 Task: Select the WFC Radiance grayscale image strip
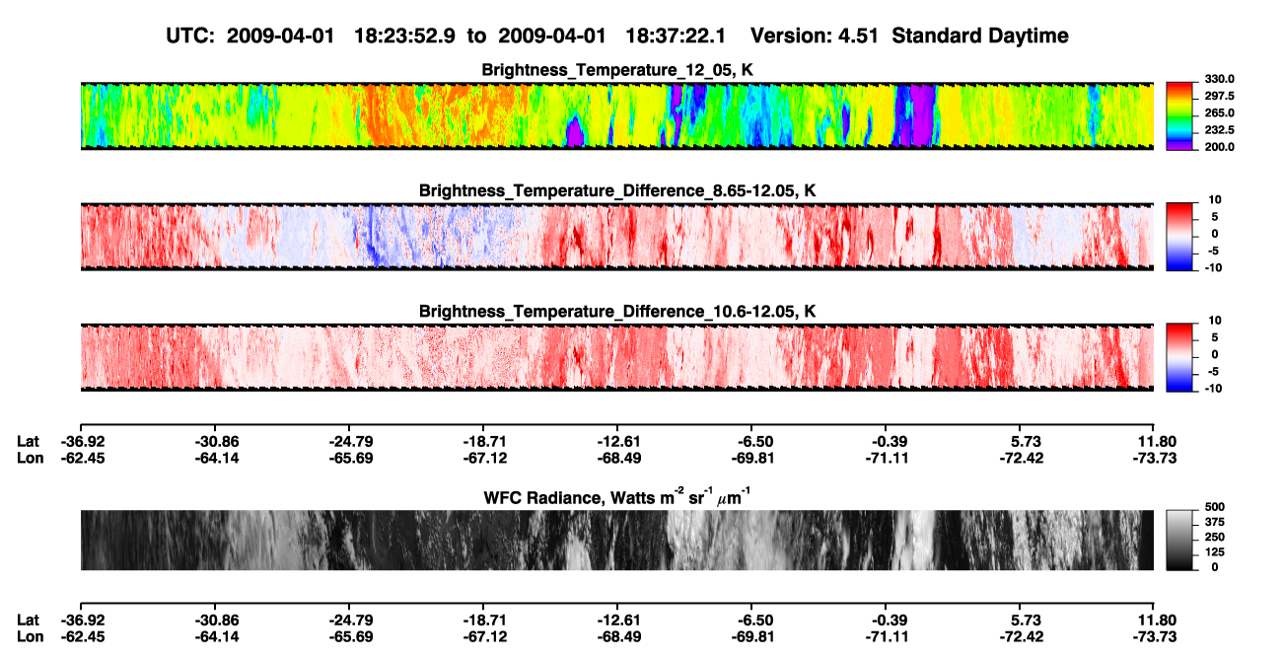pyautogui.click(x=616, y=541)
